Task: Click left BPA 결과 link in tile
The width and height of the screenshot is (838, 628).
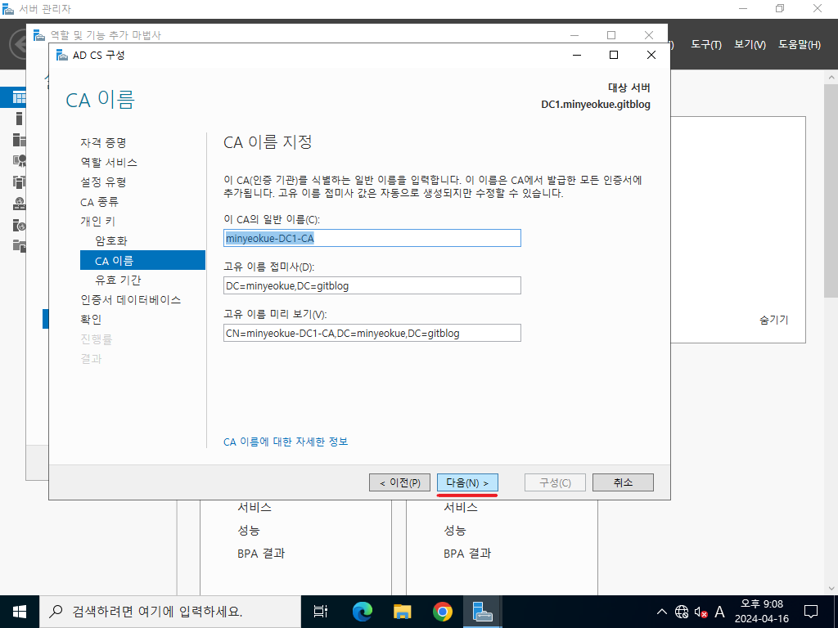Action: [261, 554]
